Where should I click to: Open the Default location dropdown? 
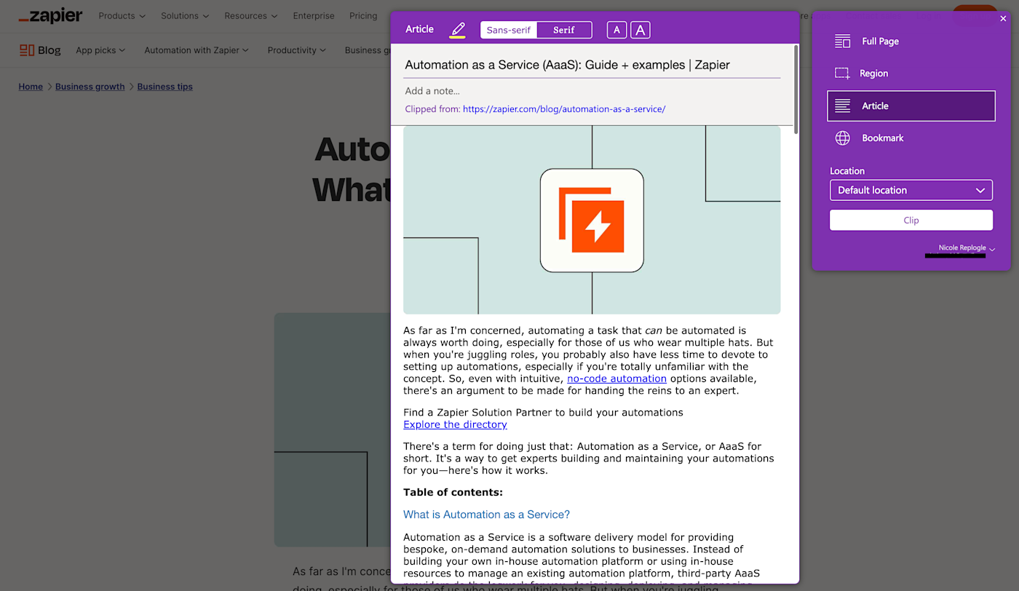911,190
